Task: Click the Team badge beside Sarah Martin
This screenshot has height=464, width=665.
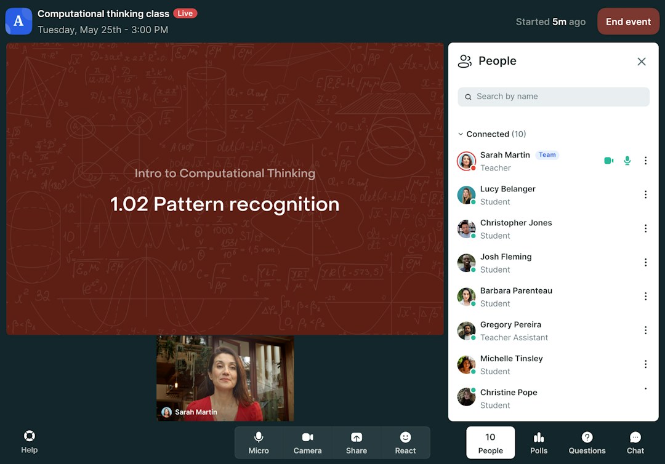Action: click(x=547, y=155)
